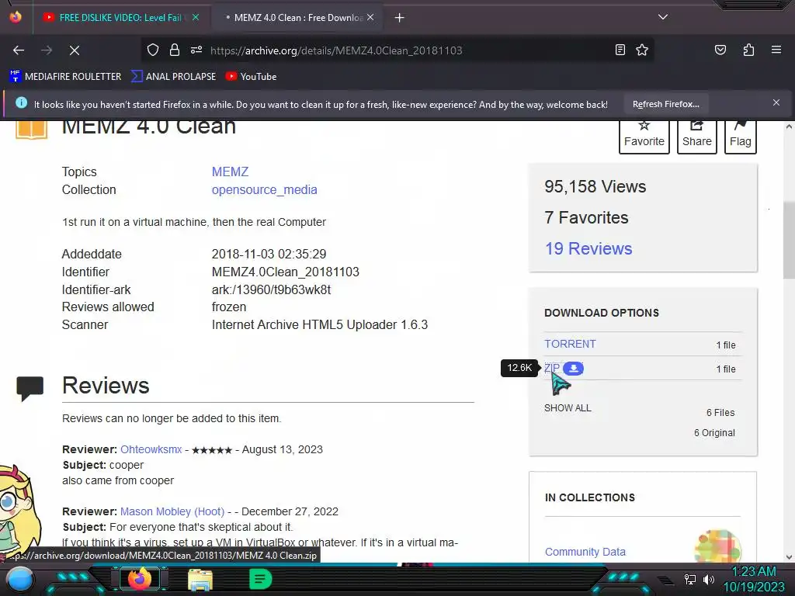Select the MEMZ 4.0 Clean tab
Image resolution: width=795 pixels, height=596 pixels.
[299, 18]
